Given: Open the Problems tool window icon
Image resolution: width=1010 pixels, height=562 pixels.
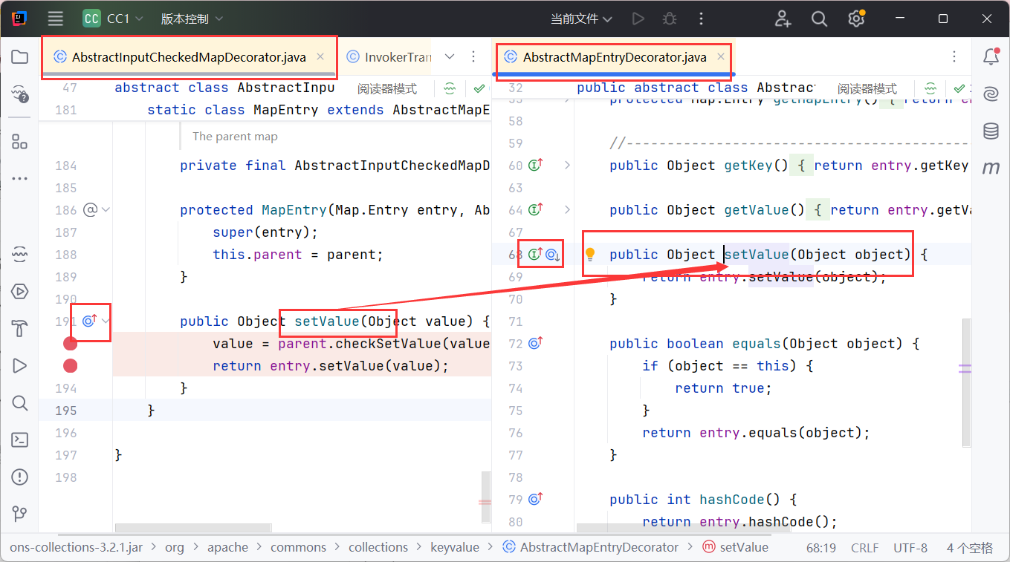Looking at the screenshot, I should tap(20, 477).
